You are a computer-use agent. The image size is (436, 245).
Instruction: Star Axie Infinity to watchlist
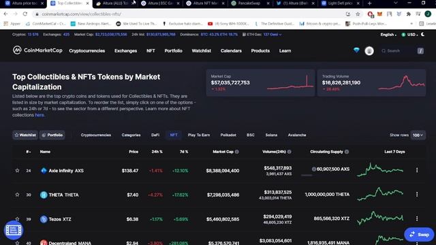(x=17, y=170)
